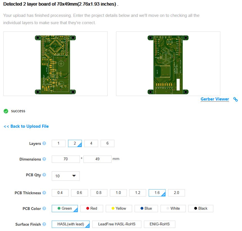Viewport: 242px width, 231px height.
Task: Choose 0.8 PCB thickness
Action: [99, 193]
